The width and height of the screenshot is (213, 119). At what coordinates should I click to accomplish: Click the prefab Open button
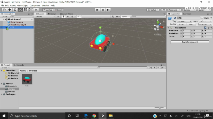pyautogui.click(x=181, y=24)
